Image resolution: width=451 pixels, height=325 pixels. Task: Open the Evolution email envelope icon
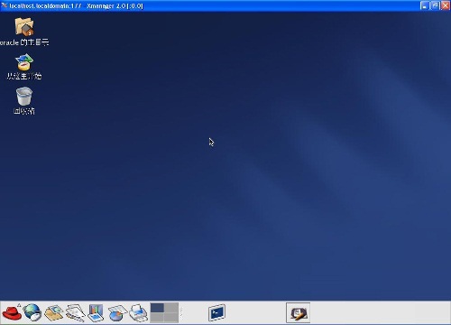coord(54,312)
